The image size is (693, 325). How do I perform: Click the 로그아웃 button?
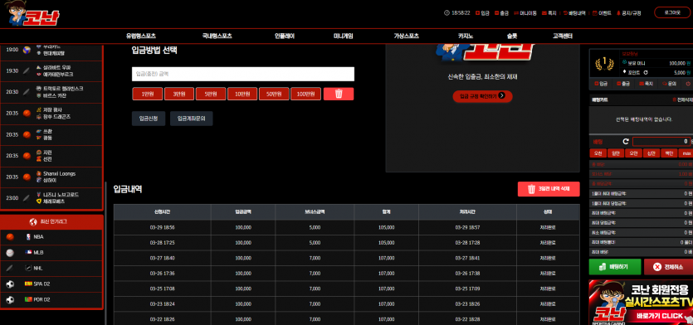click(671, 12)
